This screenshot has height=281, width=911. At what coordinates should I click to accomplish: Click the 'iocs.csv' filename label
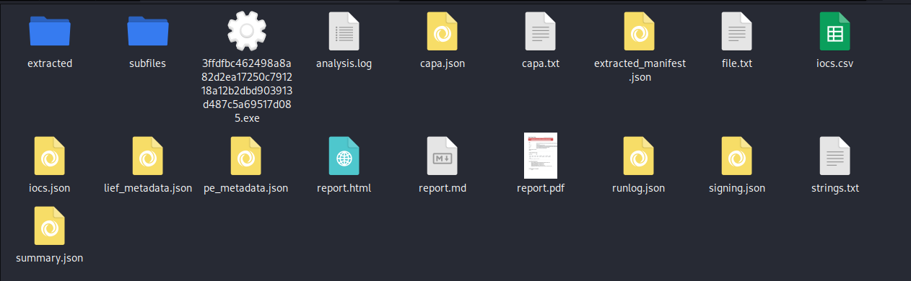835,63
